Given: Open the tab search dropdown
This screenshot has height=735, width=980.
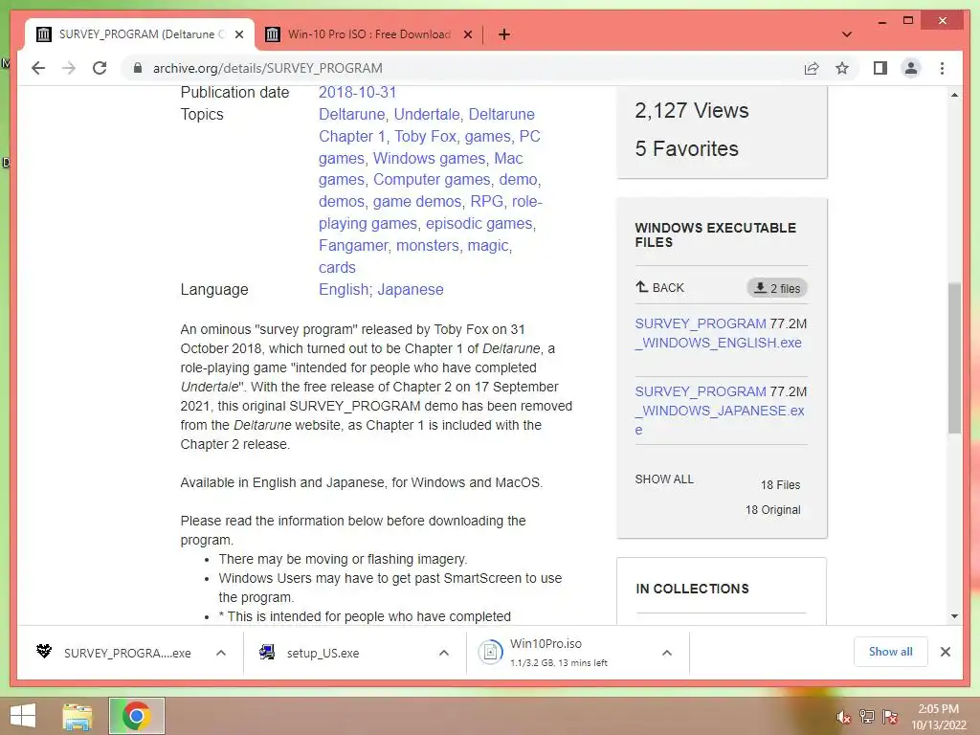Looking at the screenshot, I should (x=847, y=34).
